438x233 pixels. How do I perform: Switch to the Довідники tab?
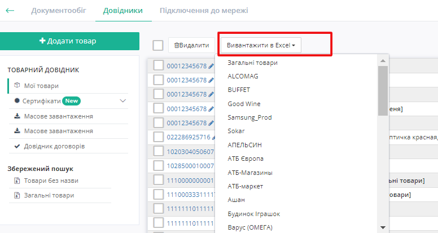point(123,11)
